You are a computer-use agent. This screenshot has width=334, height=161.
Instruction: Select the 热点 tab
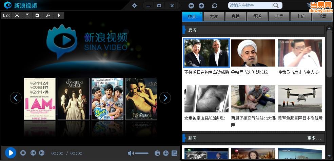192,16
